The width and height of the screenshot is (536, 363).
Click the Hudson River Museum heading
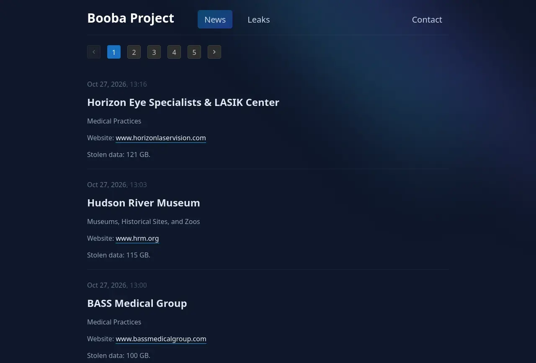[144, 203]
